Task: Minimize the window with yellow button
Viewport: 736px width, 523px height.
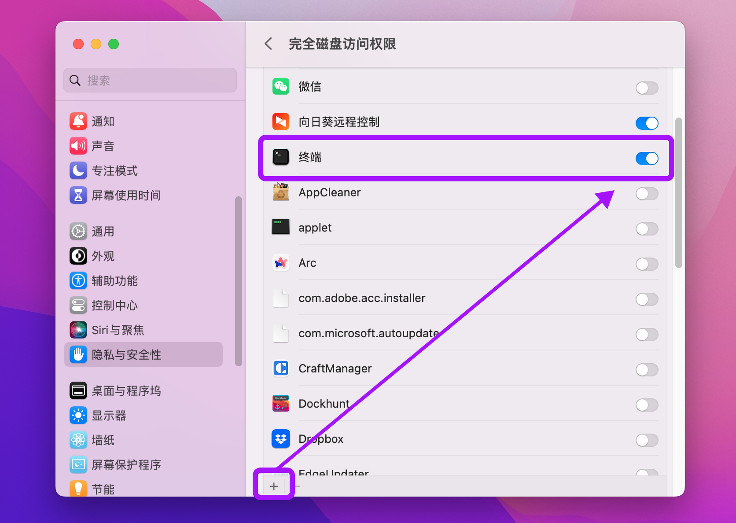Action: pos(96,44)
